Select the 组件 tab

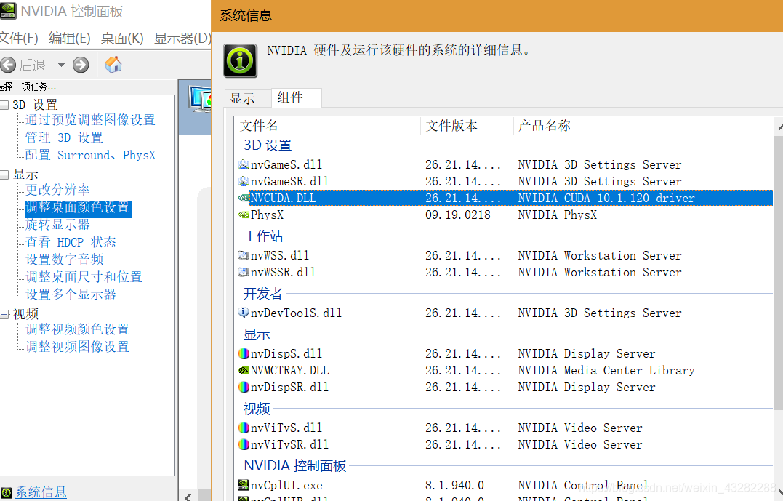(x=297, y=97)
